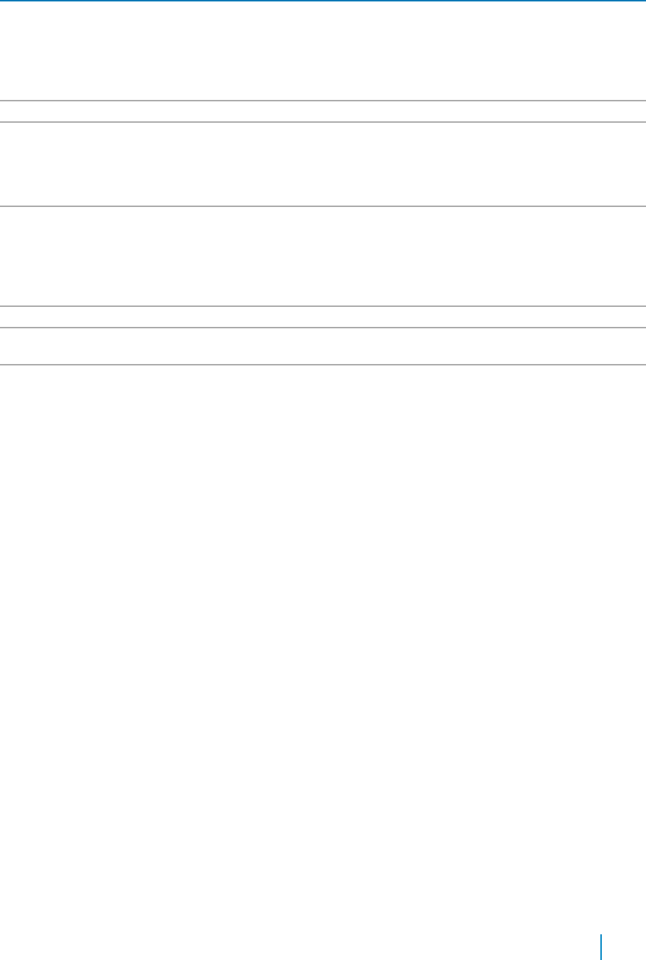
Task: Click the blue border line at page top
Action: (323, 1)
